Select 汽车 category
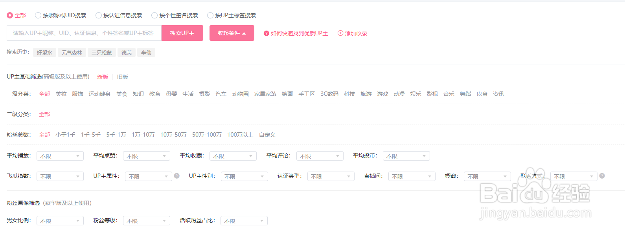 click(221, 94)
